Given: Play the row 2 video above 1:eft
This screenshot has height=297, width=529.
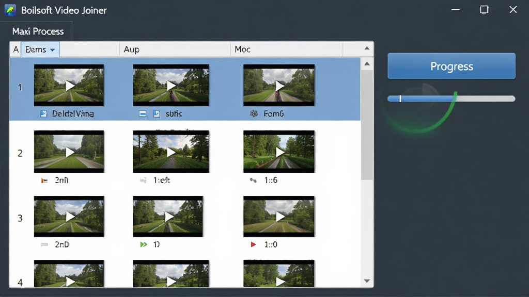Looking at the screenshot, I should coord(170,152).
